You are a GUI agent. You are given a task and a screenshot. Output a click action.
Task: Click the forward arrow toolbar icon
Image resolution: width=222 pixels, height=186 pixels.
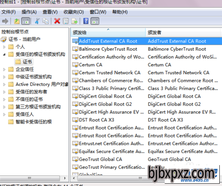[x=5, y=21]
